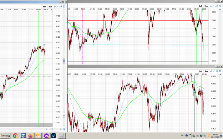Open the blue arrows app on the taskbar
Screen dimensions: 223x139
[23, 136]
